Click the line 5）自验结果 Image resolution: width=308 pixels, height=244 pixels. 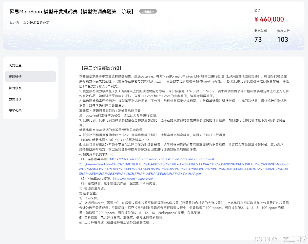pyautogui.click(x=121, y=217)
